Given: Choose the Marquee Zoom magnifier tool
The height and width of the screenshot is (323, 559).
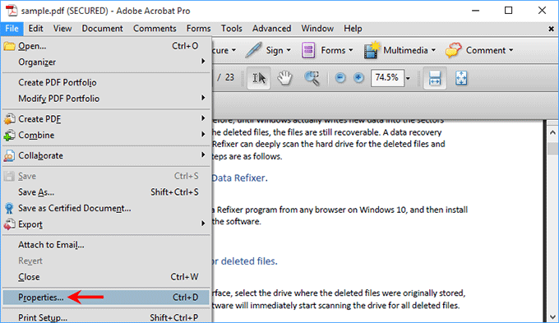Looking at the screenshot, I should coord(312,78).
